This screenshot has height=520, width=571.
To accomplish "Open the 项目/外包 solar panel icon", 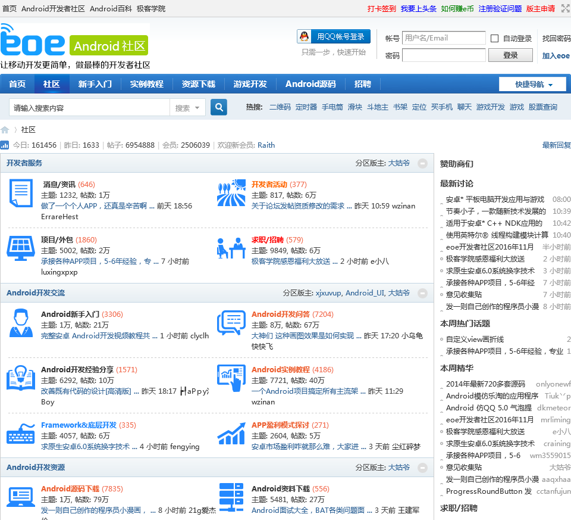I will coord(21,248).
